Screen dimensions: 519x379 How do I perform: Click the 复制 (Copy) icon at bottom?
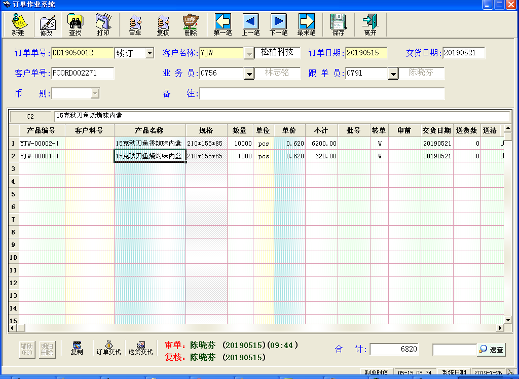pos(77,348)
